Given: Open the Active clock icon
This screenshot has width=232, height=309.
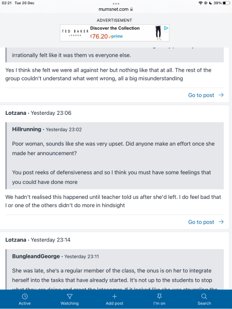Looking at the screenshot, I should (25, 297).
